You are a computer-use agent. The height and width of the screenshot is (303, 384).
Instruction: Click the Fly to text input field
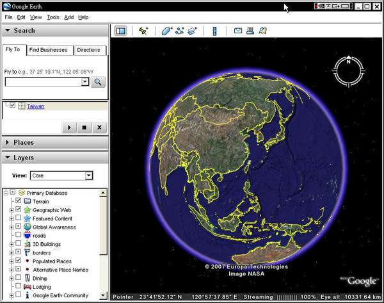point(44,81)
